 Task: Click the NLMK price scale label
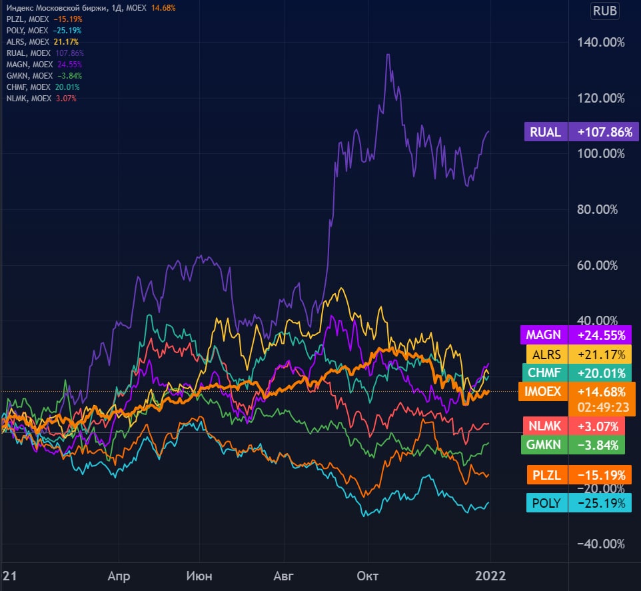pyautogui.click(x=545, y=426)
